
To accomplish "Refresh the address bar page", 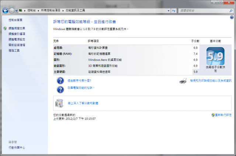I will click(174, 11).
